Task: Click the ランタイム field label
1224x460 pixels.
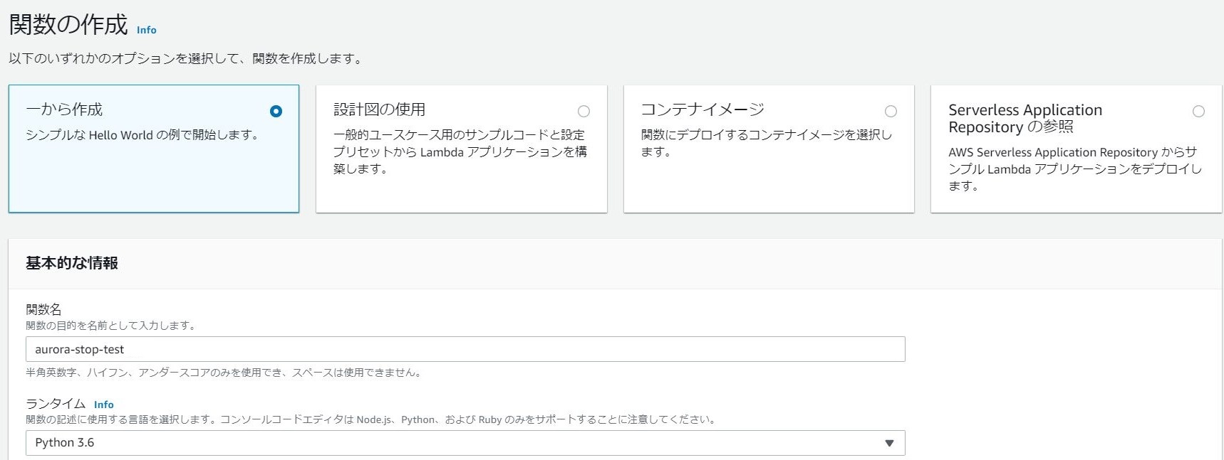Action: [x=56, y=404]
